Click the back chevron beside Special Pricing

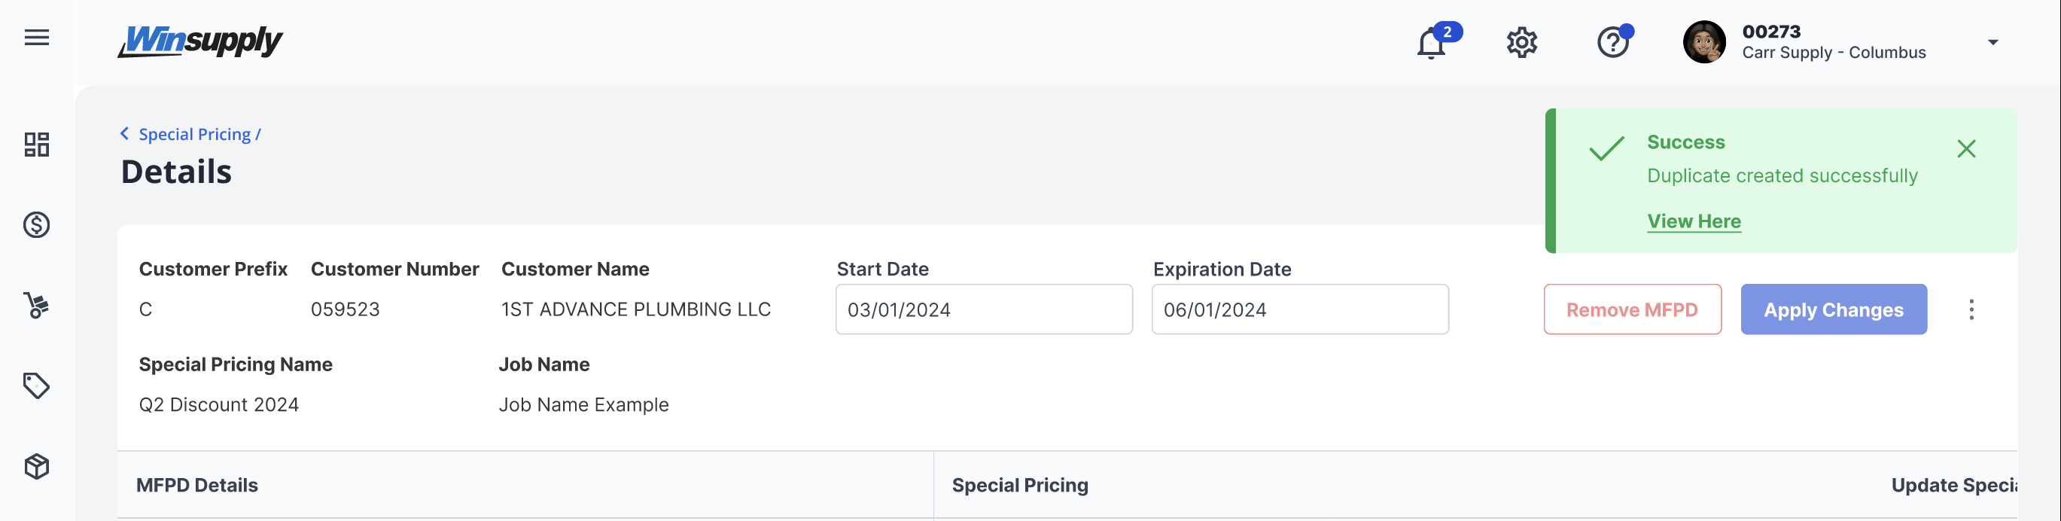pos(125,134)
